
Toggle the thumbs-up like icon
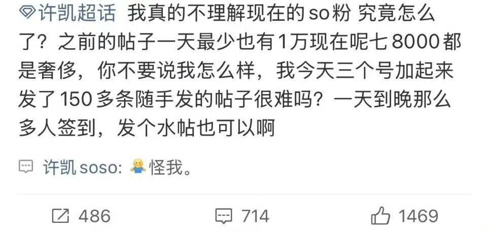pyautogui.click(x=381, y=215)
